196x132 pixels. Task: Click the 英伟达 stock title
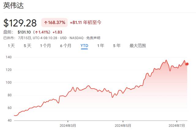13,6
